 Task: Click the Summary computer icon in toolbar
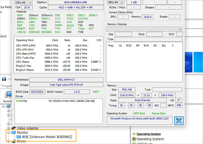[8, 95]
